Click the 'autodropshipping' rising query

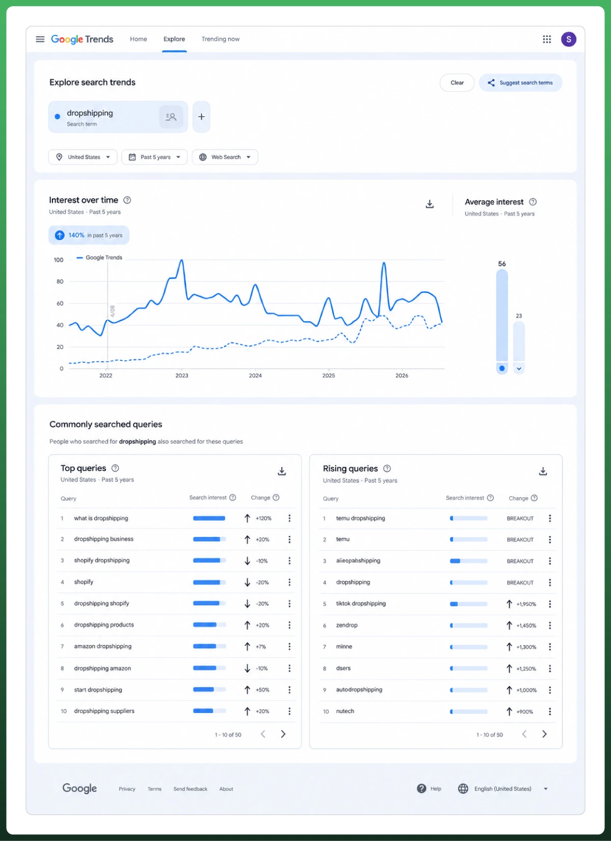(359, 690)
